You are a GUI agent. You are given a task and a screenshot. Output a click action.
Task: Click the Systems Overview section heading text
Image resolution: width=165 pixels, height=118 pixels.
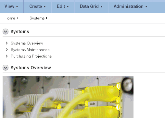(x=31, y=68)
